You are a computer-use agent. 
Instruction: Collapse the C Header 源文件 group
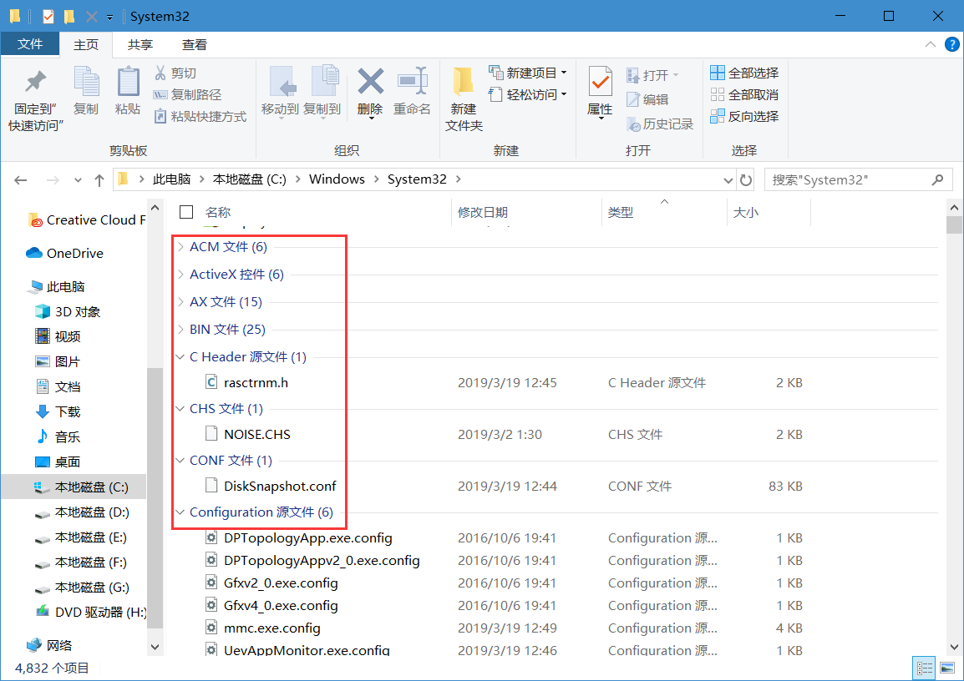180,356
